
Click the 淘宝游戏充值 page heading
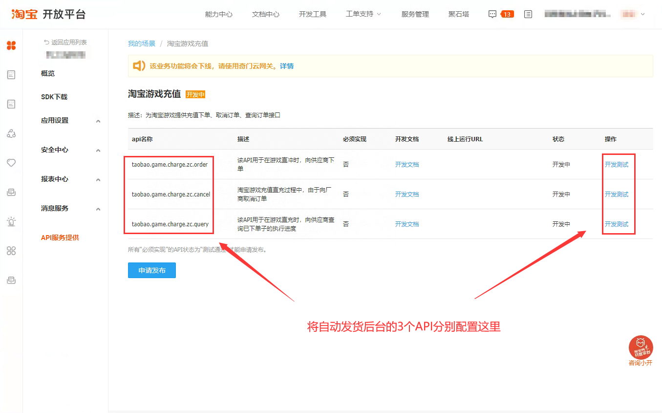point(154,94)
